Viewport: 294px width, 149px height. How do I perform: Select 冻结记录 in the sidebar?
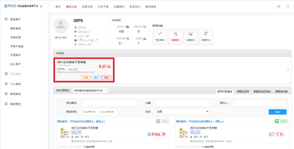16,37
